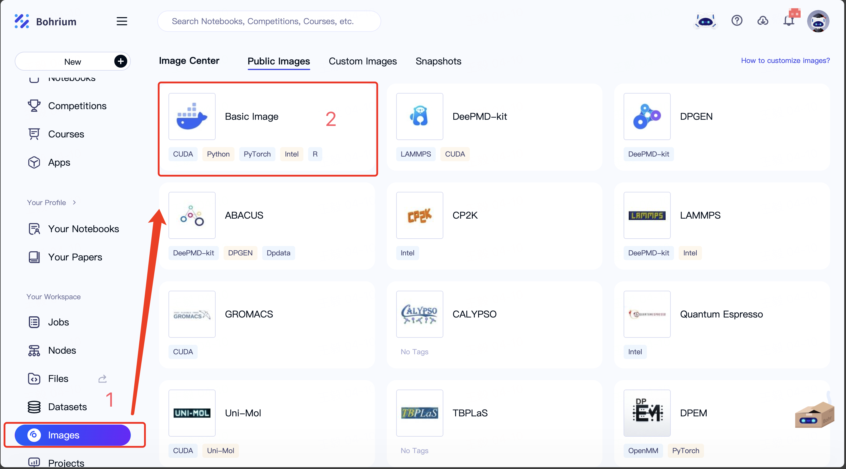
Task: Click the Images sidebar icon
Action: [x=34, y=435]
